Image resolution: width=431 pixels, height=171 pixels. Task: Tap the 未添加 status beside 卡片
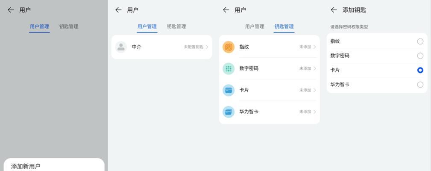click(305, 90)
